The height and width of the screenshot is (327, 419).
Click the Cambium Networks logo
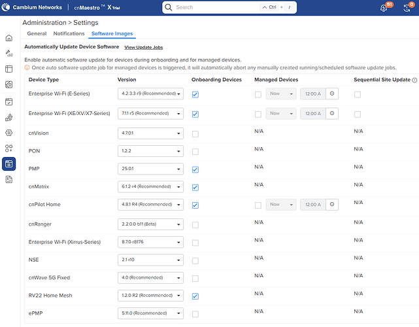point(32,7)
